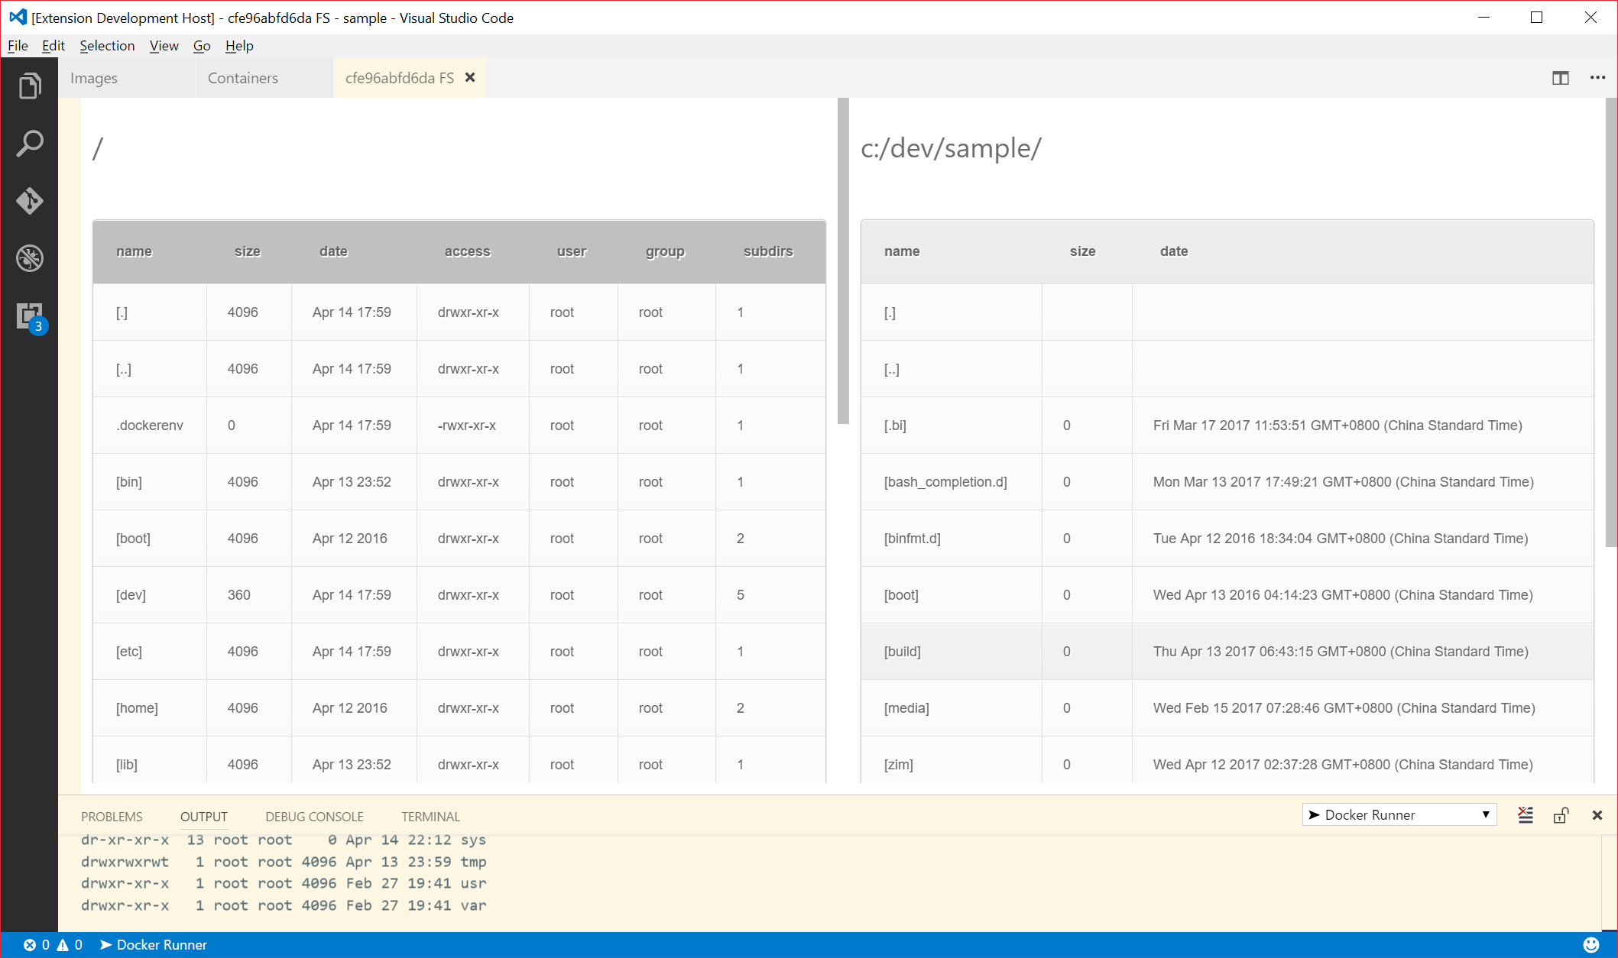
Task: Select the .dockerenv file row
Action: point(459,426)
